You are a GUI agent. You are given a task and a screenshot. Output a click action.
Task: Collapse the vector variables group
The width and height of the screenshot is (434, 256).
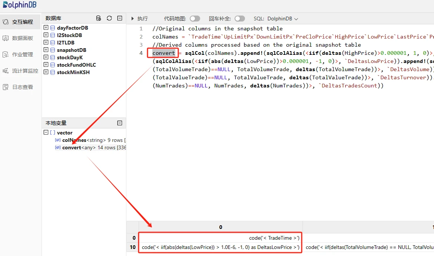[x=46, y=133]
